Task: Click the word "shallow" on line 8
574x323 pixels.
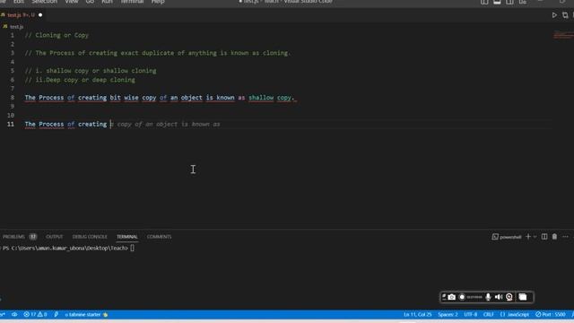Action: coord(261,98)
